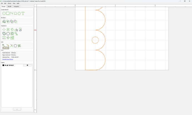Select the Polygon vector tool

(19, 13)
